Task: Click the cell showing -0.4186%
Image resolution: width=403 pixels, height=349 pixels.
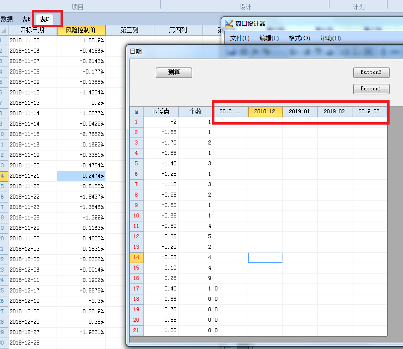Action: point(81,51)
